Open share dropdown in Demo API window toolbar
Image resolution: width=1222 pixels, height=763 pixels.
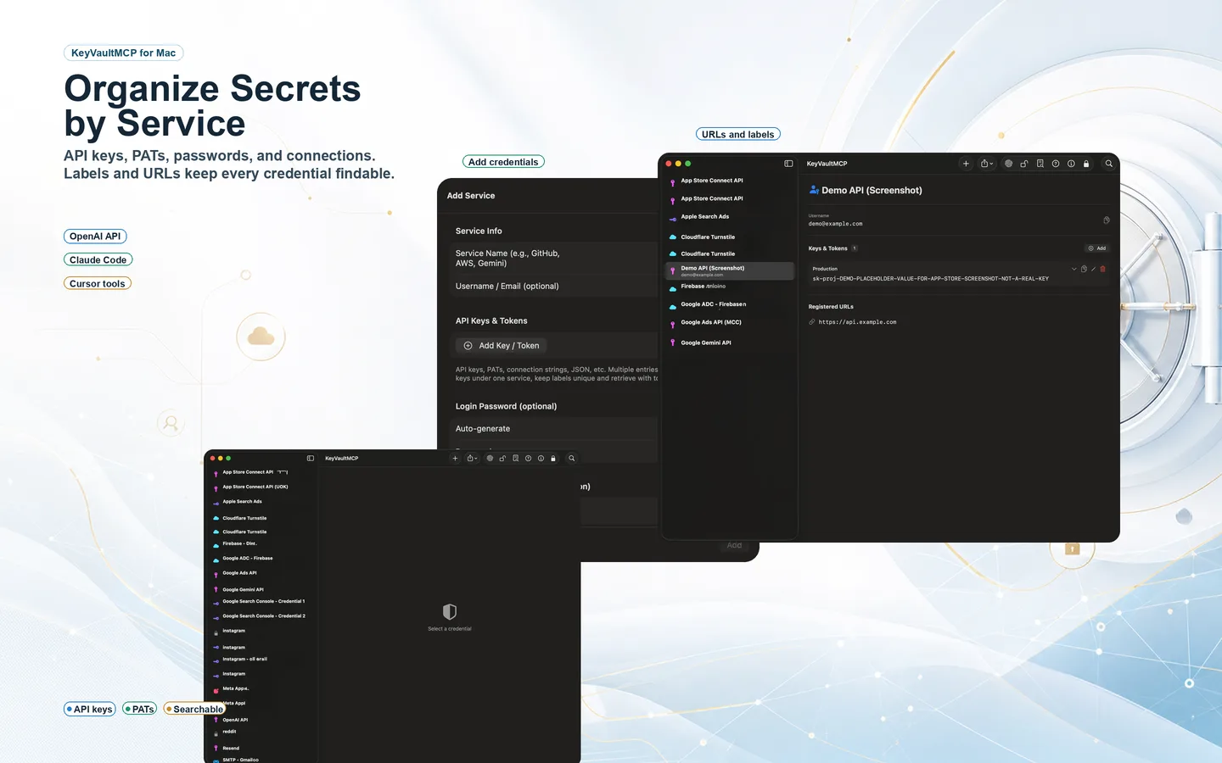pos(987,164)
